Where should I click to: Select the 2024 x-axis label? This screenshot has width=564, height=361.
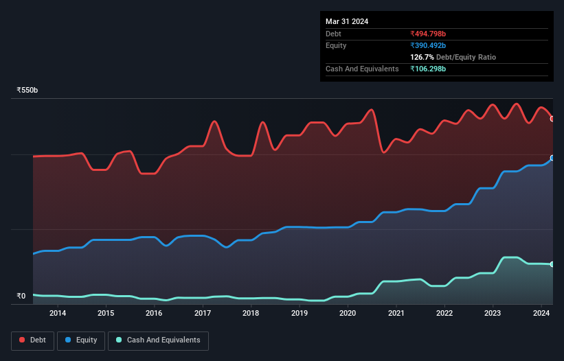(x=541, y=313)
